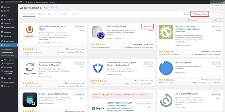
Task: Open the Добавить menu in admin bar
Action: point(30,2)
